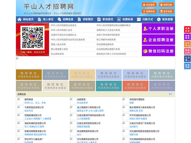
Task: Click the 会员登录 button
Action: 149,5
